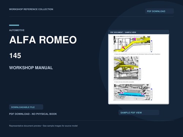Open the PDF DOCUMENT / SAMPLE VIEW header
The height and width of the screenshot is (137, 183).
click(139, 32)
